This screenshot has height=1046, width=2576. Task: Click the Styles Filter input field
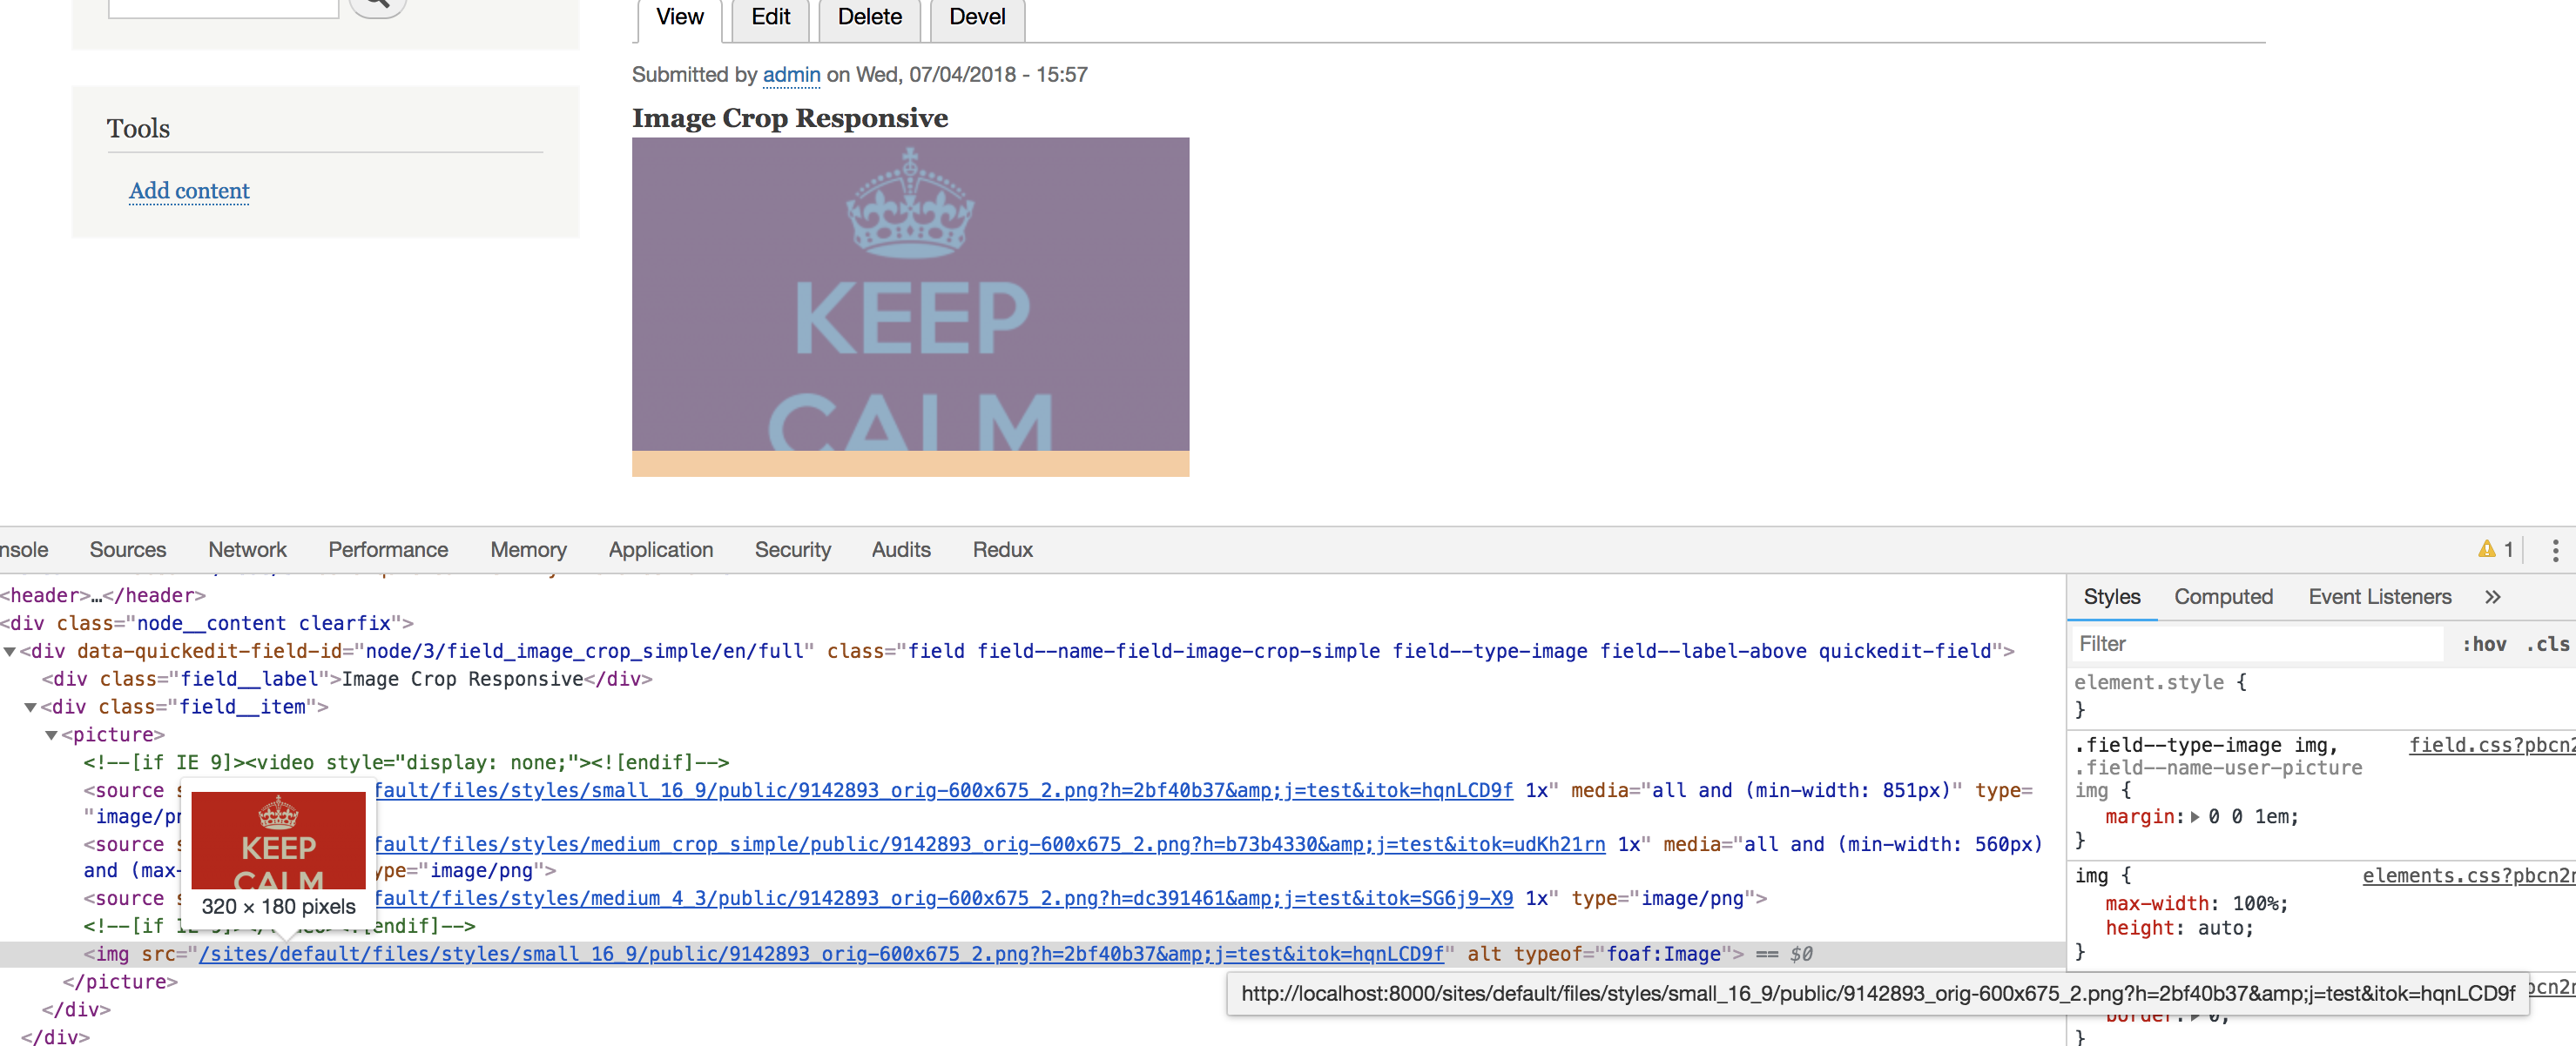2258,644
